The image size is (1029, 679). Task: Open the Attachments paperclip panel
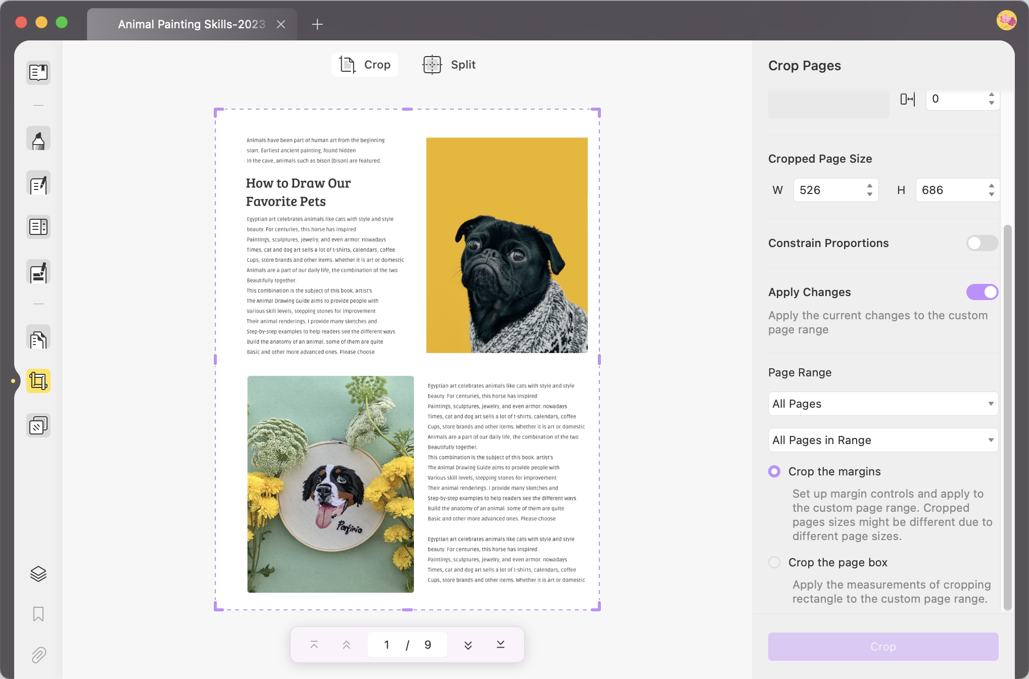click(38, 655)
